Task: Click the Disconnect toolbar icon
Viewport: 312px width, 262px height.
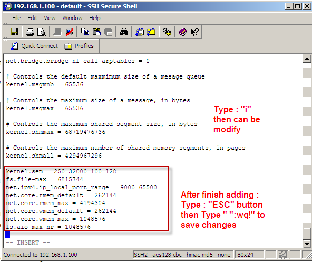Action: (69, 32)
